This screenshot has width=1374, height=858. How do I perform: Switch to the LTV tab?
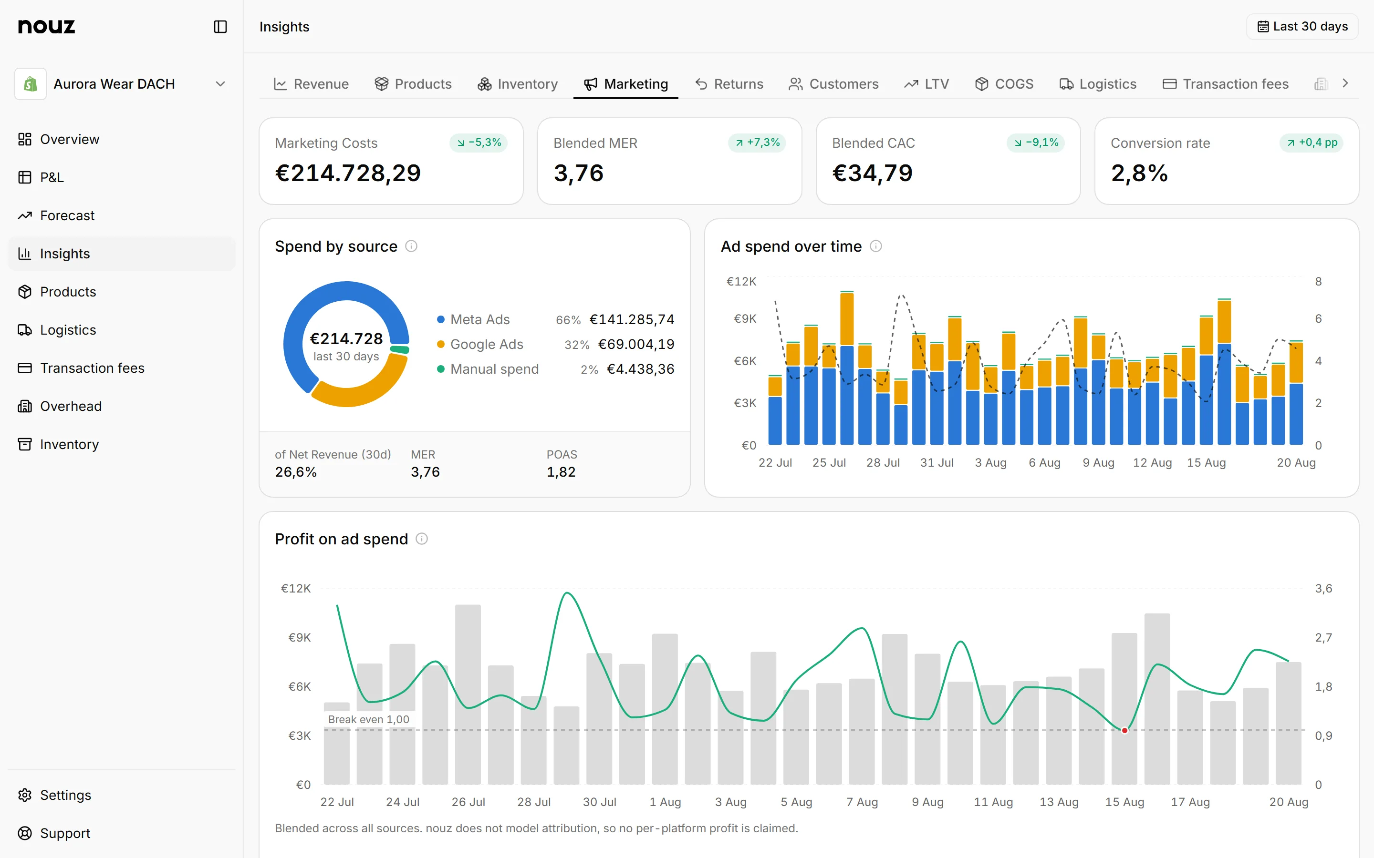pos(926,84)
